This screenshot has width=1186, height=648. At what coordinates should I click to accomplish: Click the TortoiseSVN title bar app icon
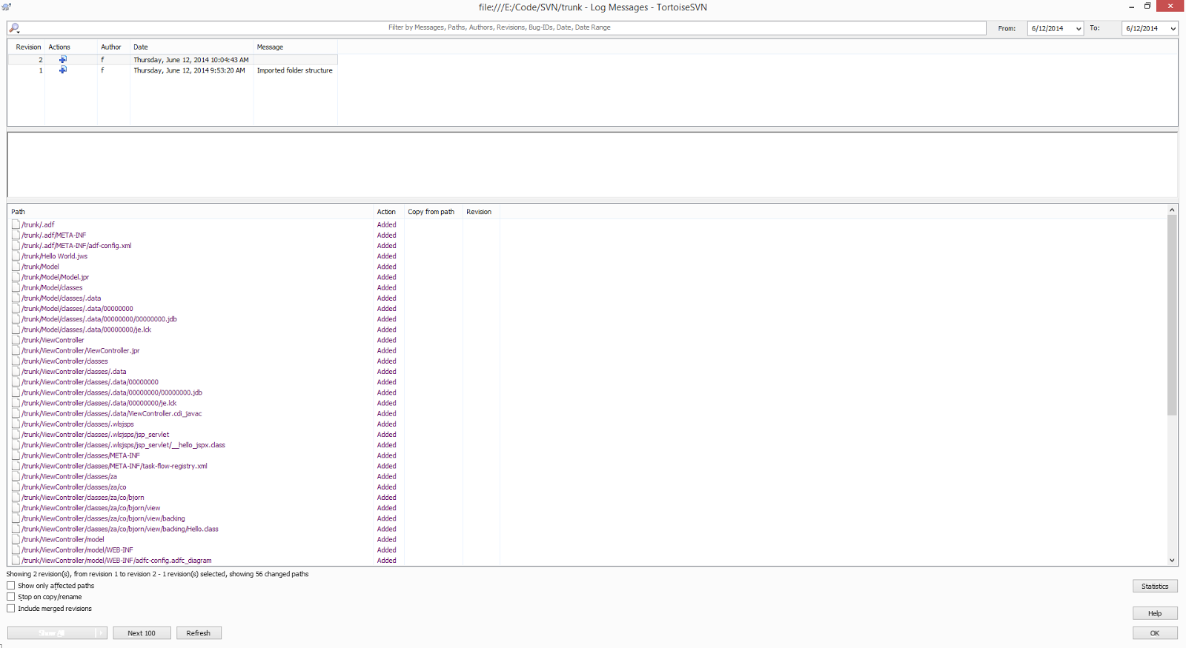click(x=7, y=7)
